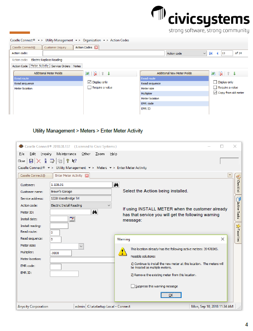
Task: Close the Enter Meter Activity tab
Action: click(87, 175)
